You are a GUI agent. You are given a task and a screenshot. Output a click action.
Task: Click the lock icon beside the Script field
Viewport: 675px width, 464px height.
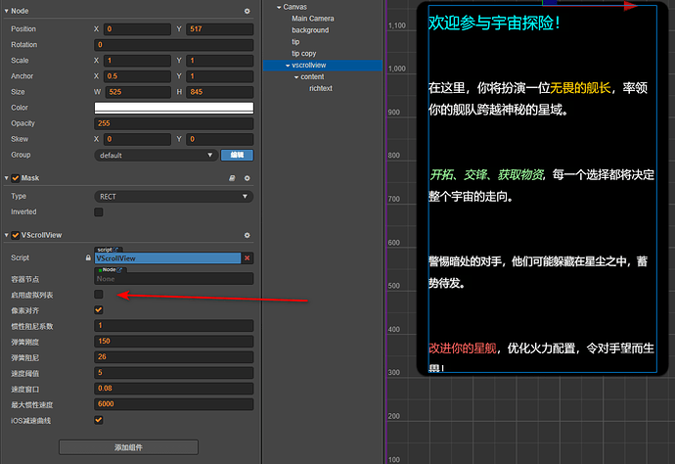tap(88, 257)
